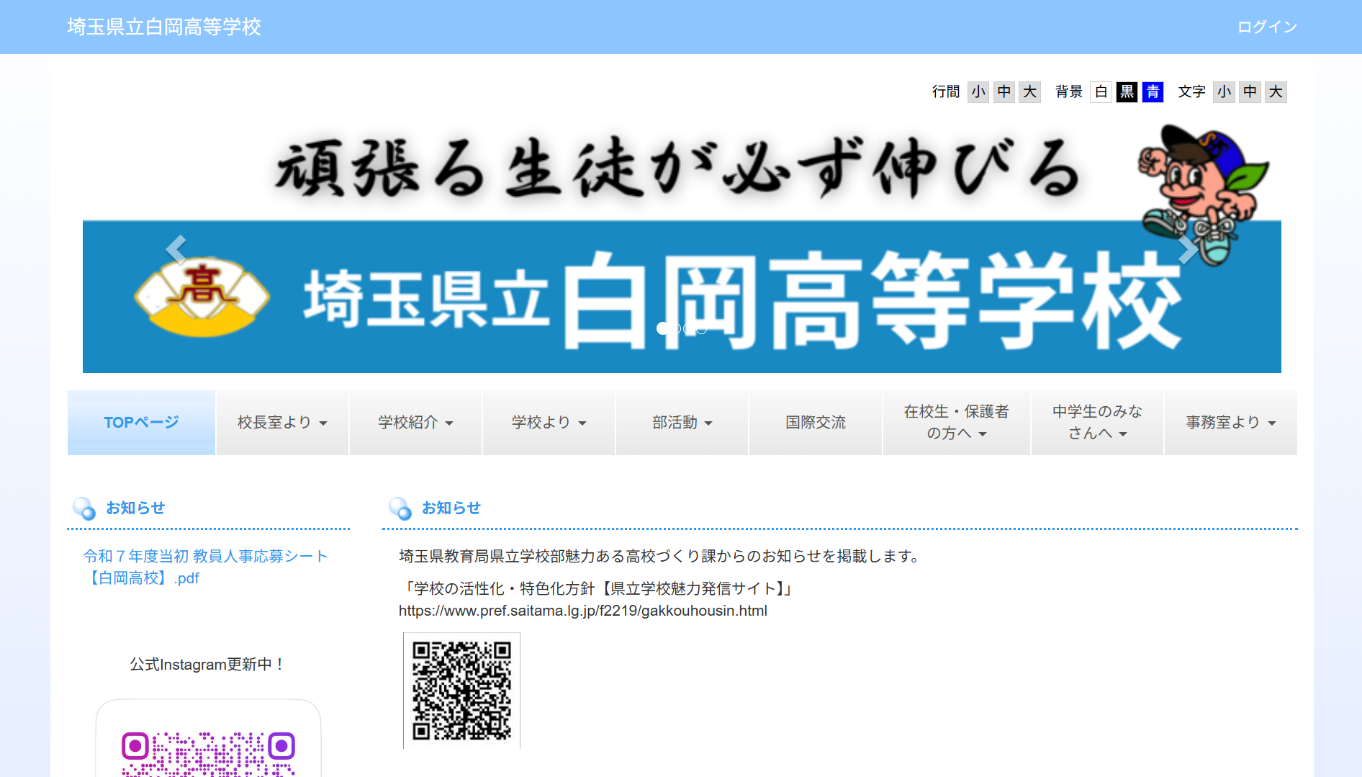Choose blue background color (青)
Image resolution: width=1362 pixels, height=777 pixels.
(1153, 91)
